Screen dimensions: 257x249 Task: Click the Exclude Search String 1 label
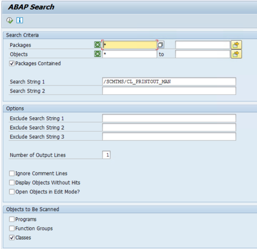pos(37,118)
